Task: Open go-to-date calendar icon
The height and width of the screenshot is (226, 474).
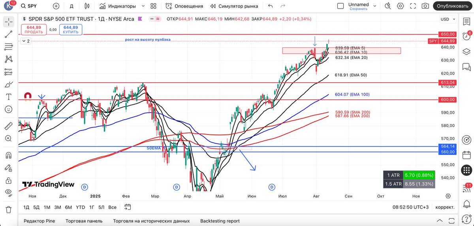Action: pos(127,207)
